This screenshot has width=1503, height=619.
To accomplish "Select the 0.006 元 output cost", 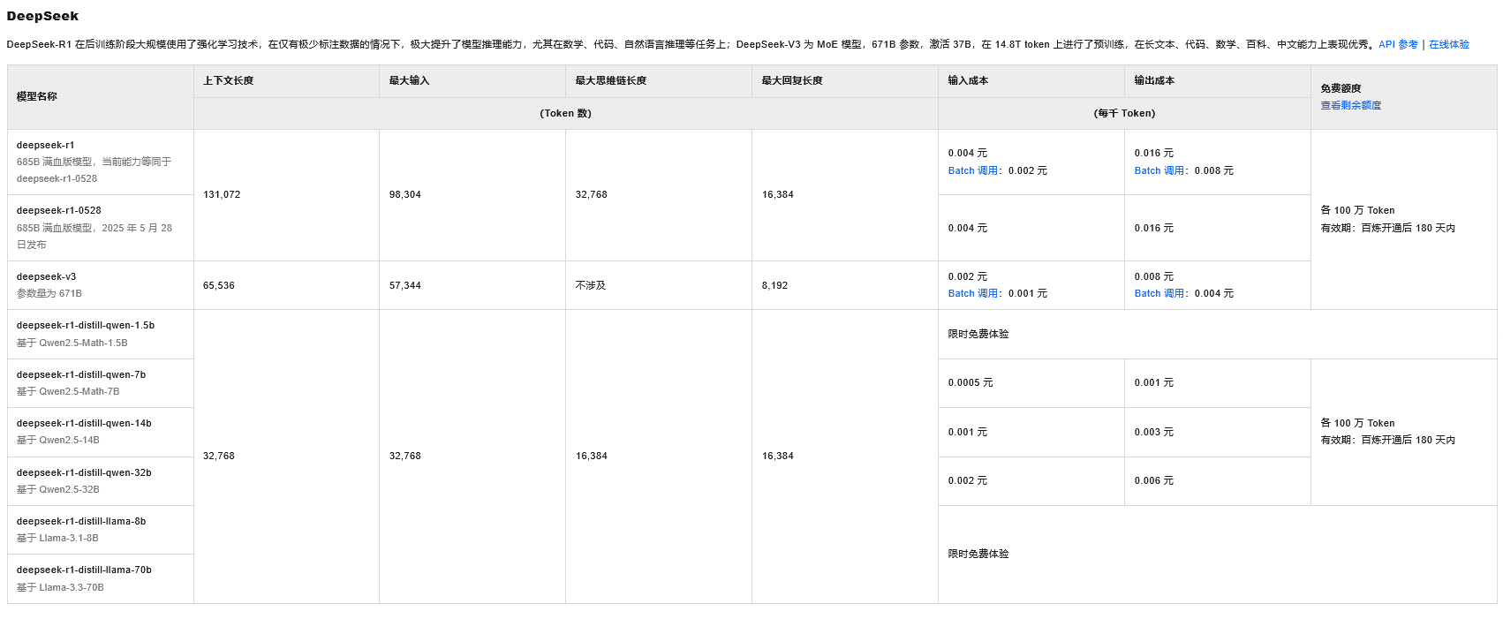I will point(1154,480).
